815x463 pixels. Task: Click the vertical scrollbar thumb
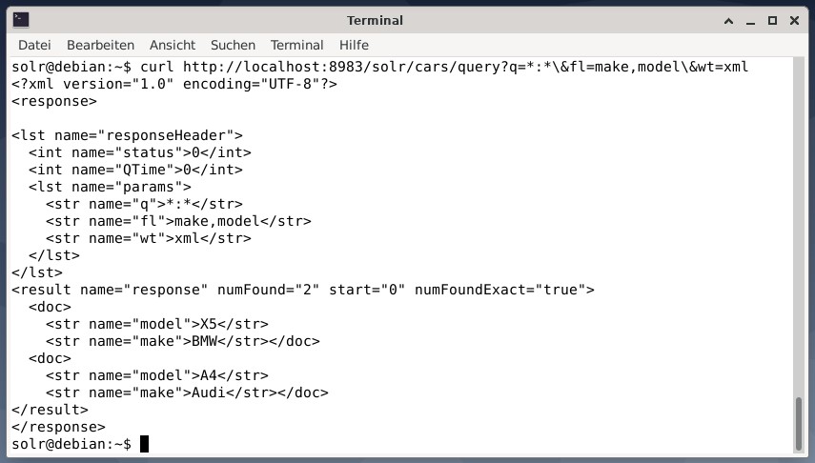tap(799, 423)
